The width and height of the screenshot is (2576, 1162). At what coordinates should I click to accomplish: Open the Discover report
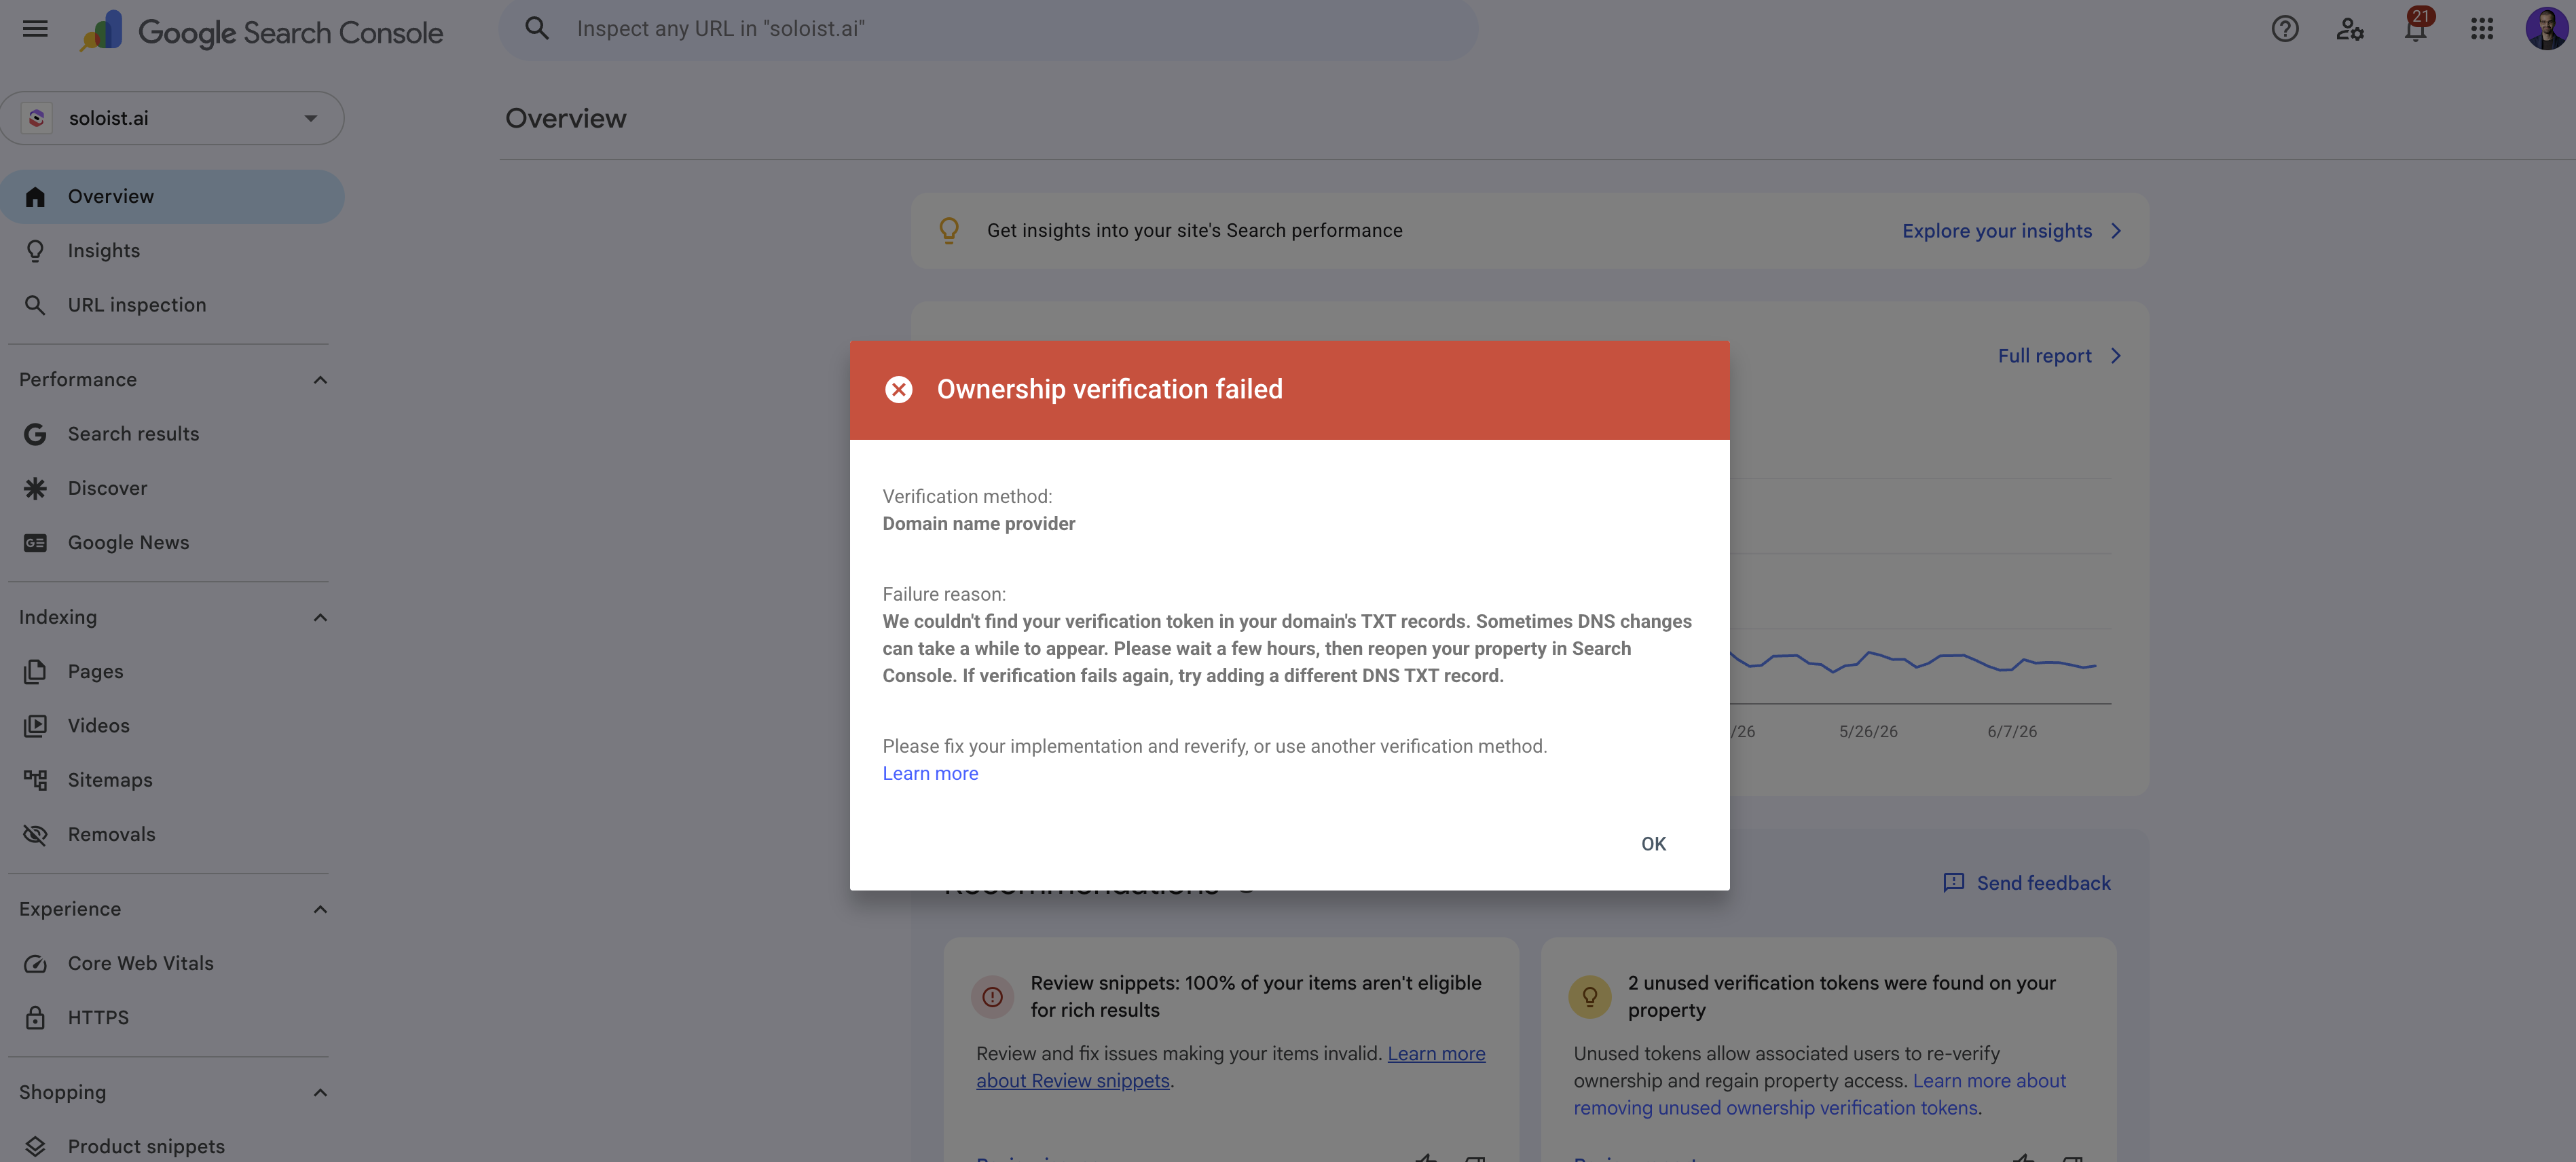point(107,488)
